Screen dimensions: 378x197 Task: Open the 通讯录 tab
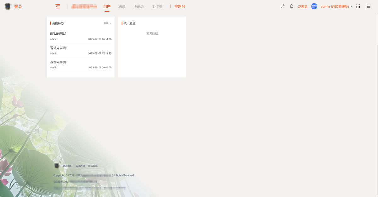[139, 6]
